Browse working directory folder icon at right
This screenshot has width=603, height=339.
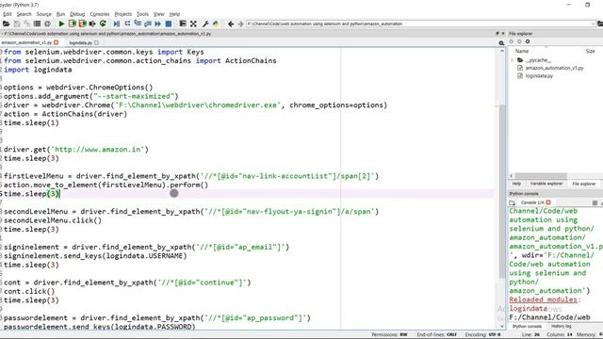coord(600,24)
